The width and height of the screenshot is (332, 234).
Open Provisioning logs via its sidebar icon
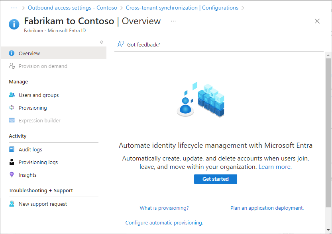pyautogui.click(x=12, y=162)
